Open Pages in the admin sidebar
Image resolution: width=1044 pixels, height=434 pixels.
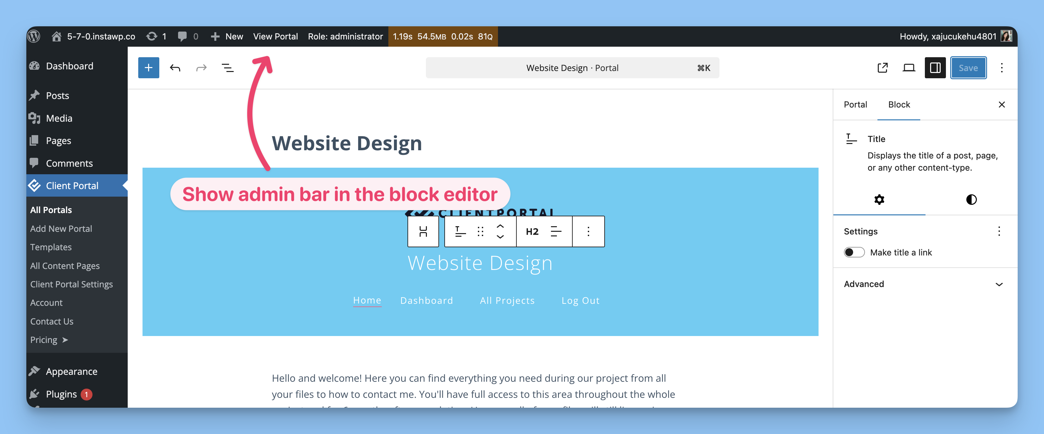pos(77,140)
